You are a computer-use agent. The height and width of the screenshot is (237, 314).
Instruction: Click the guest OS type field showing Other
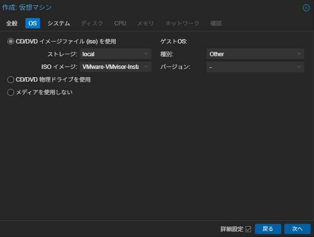[255, 54]
